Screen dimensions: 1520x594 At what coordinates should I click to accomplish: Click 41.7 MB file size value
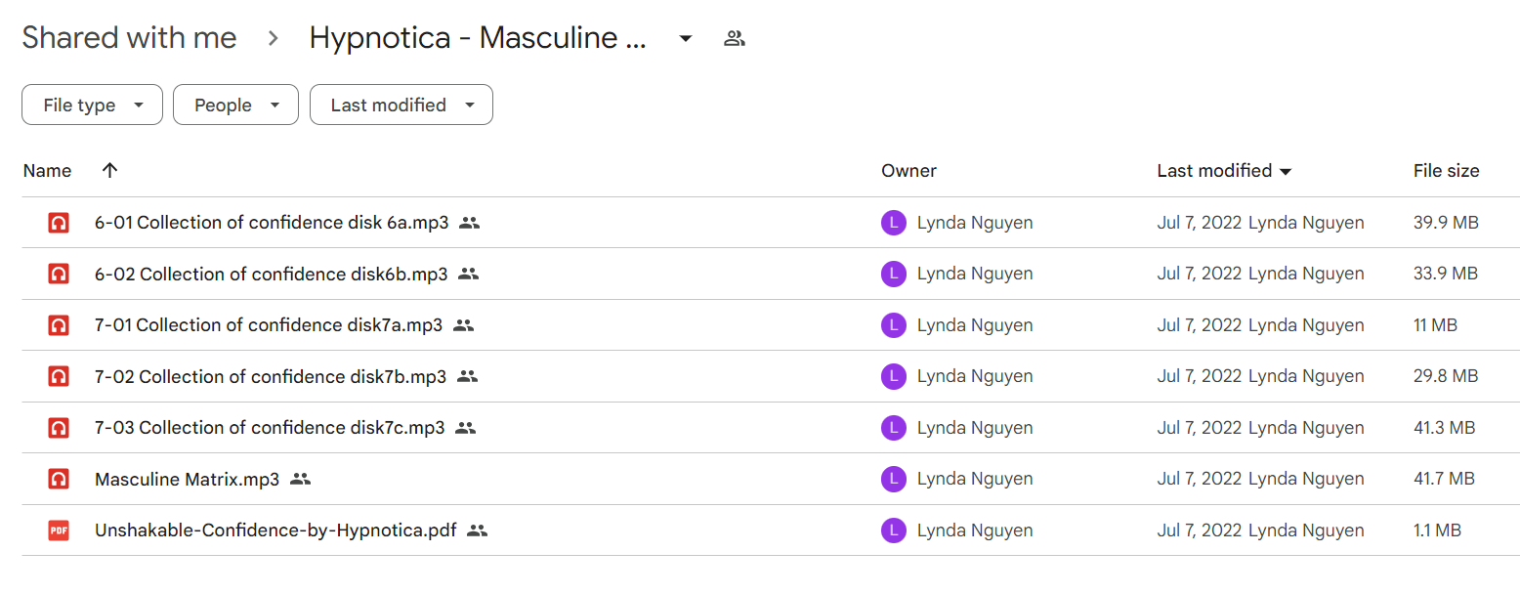tap(1444, 480)
